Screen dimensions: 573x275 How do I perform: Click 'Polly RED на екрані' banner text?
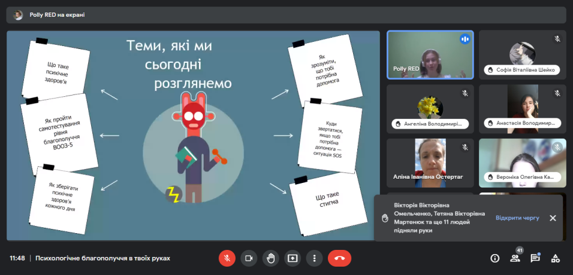[57, 15]
